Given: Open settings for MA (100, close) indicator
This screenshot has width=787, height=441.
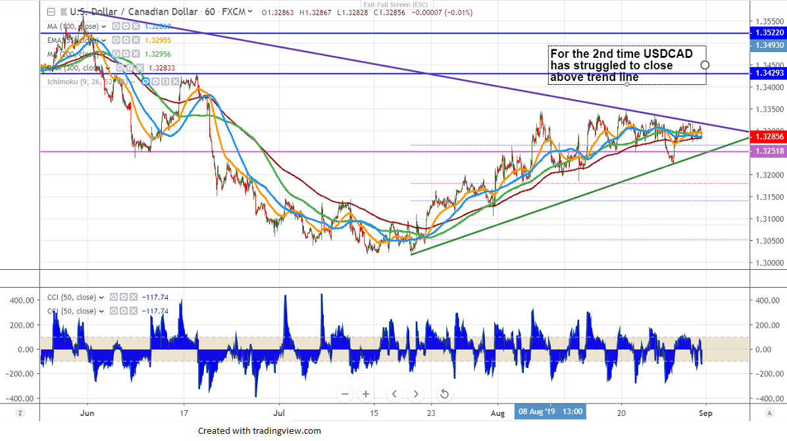Looking at the screenshot, I should click(x=124, y=26).
